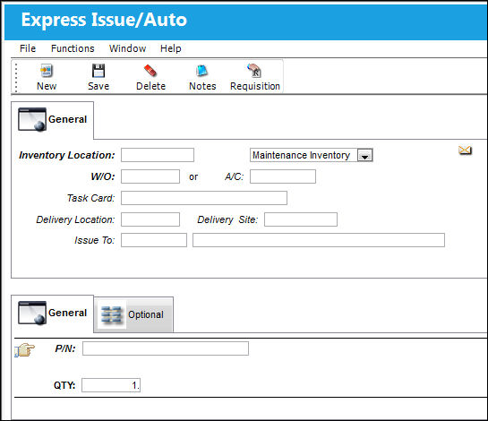Click the Requisition toolbar icon
This screenshot has height=421, width=488.
[x=254, y=71]
